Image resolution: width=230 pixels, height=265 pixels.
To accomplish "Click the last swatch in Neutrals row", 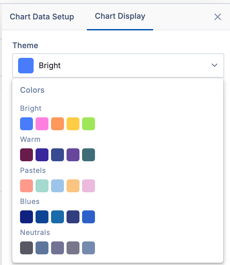I will 89,248.
